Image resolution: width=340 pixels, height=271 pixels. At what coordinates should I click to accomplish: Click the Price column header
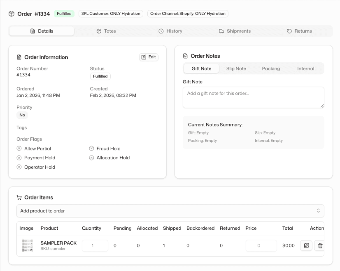251,228
